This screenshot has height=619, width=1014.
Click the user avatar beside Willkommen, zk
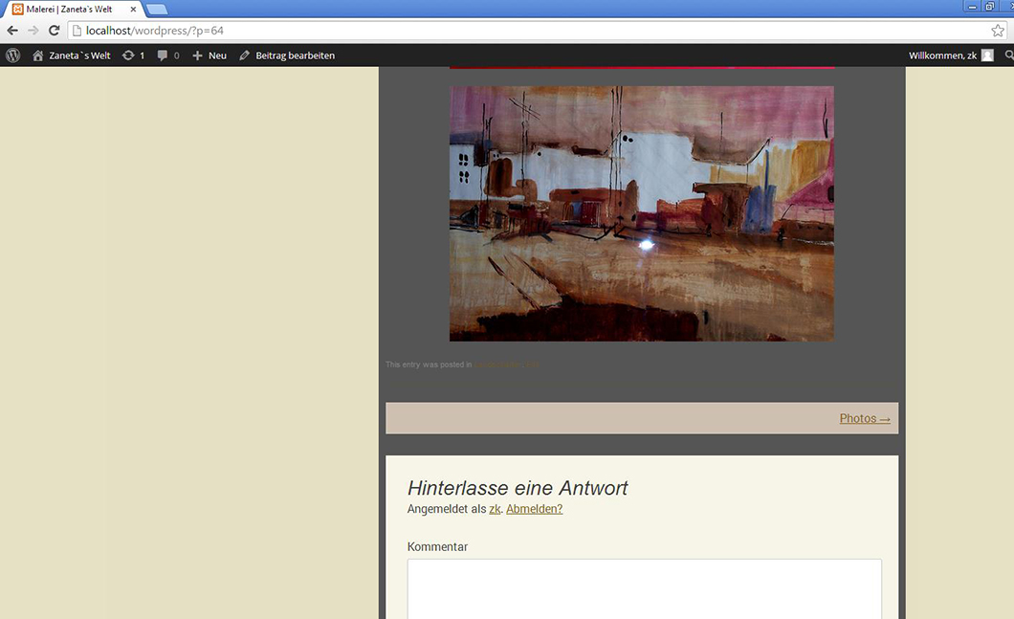tap(987, 55)
